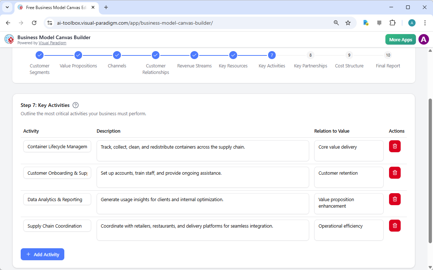Delete the Customer Onboarding & Support activity
Screen dimensions: 433x270
tap(394, 173)
